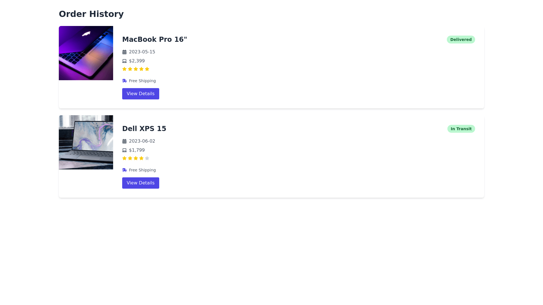Open View Details for MacBook Pro 16"
The height and width of the screenshot is (305, 543).
(x=141, y=94)
